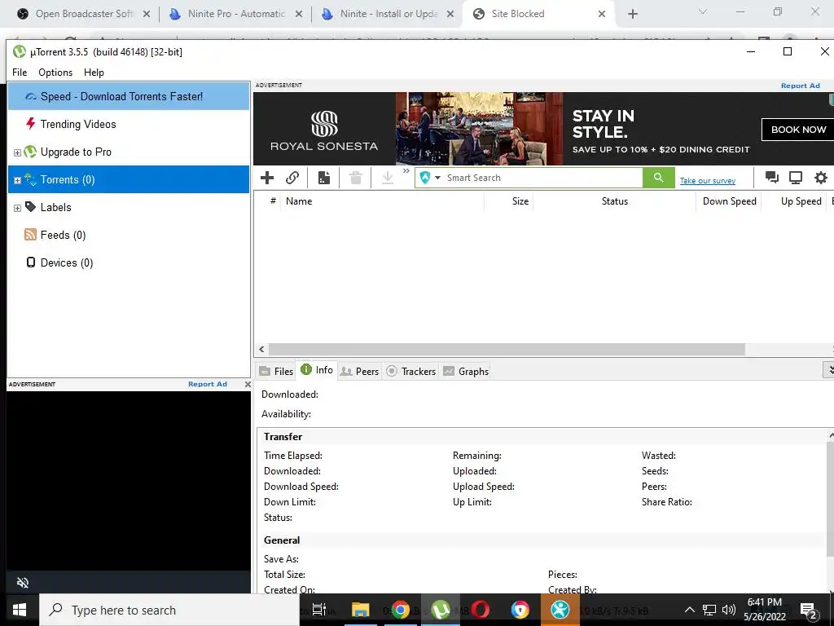Open a new tab in Chrome
834x626 pixels.
click(632, 14)
